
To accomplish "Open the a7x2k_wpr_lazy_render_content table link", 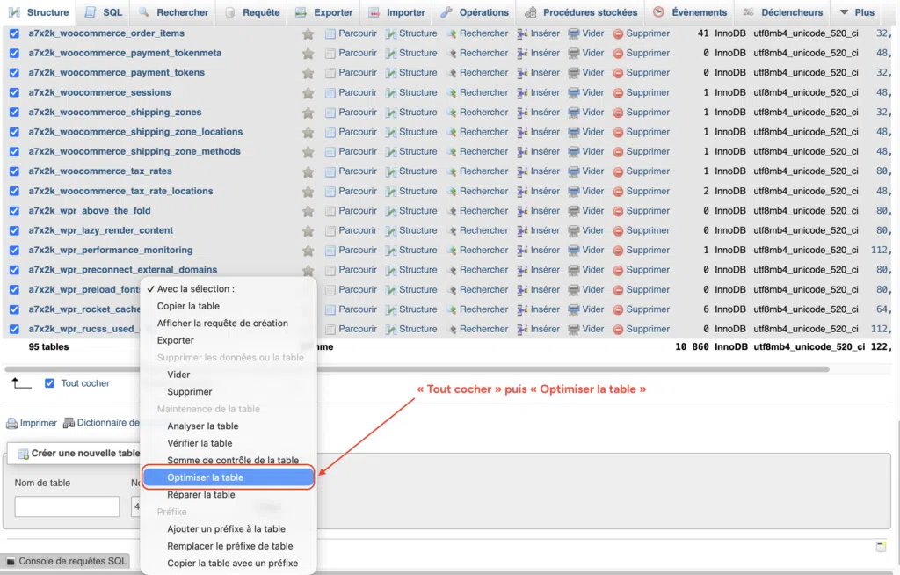I will click(x=100, y=230).
